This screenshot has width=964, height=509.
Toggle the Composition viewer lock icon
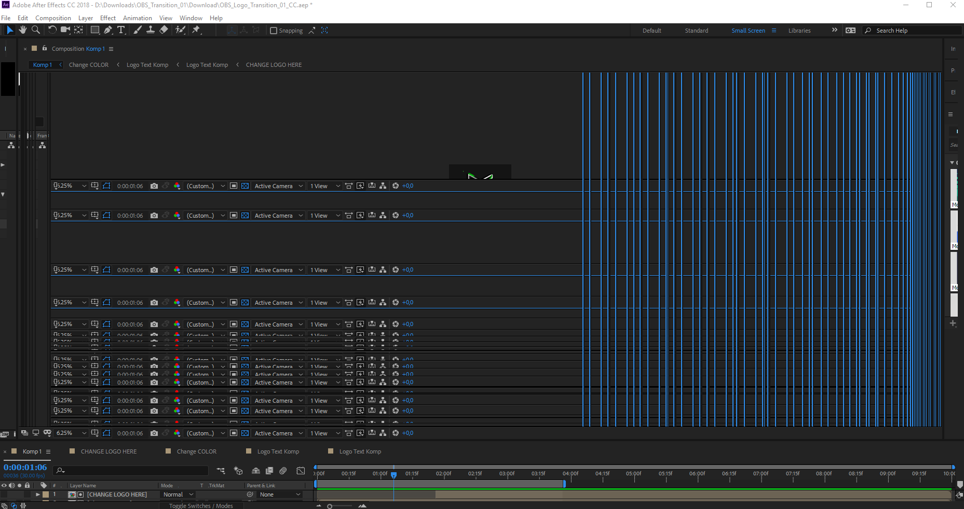[45, 48]
